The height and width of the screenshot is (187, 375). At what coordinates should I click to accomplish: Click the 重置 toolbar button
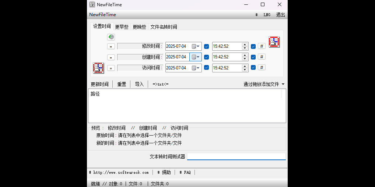tap(122, 84)
